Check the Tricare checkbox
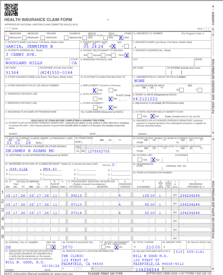The height and width of the screenshot is (275, 223). pos(43,38)
